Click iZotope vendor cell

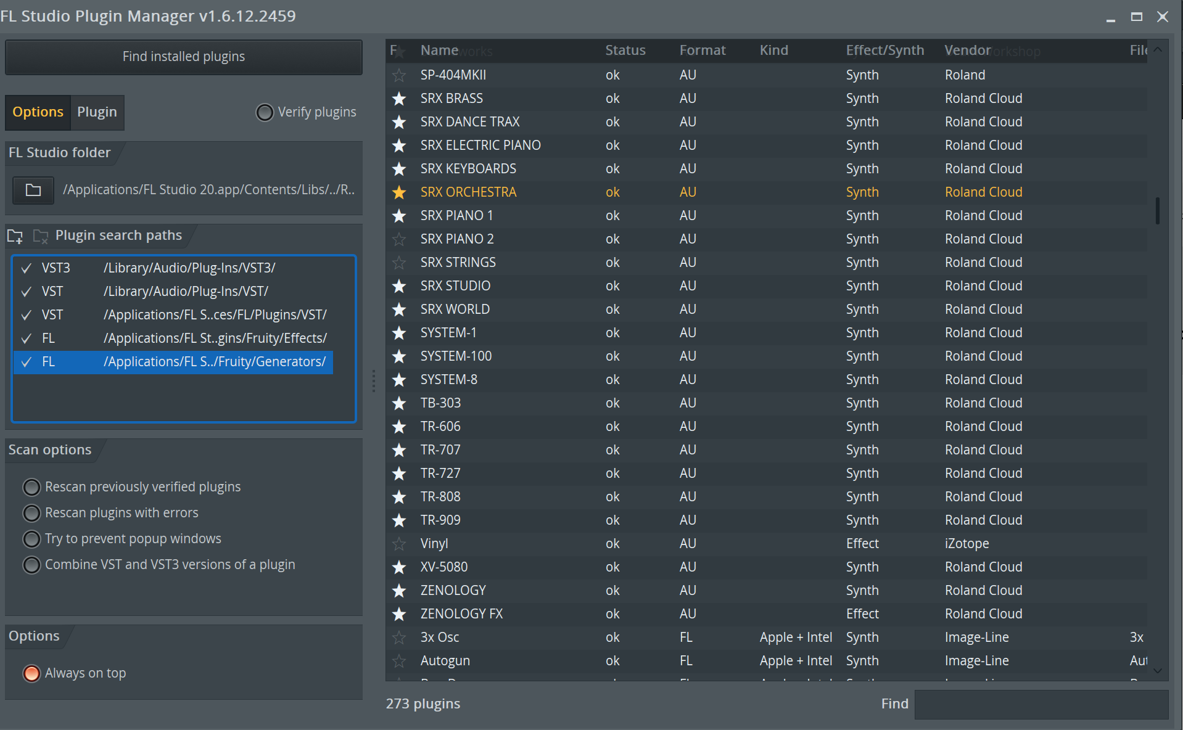pos(967,544)
